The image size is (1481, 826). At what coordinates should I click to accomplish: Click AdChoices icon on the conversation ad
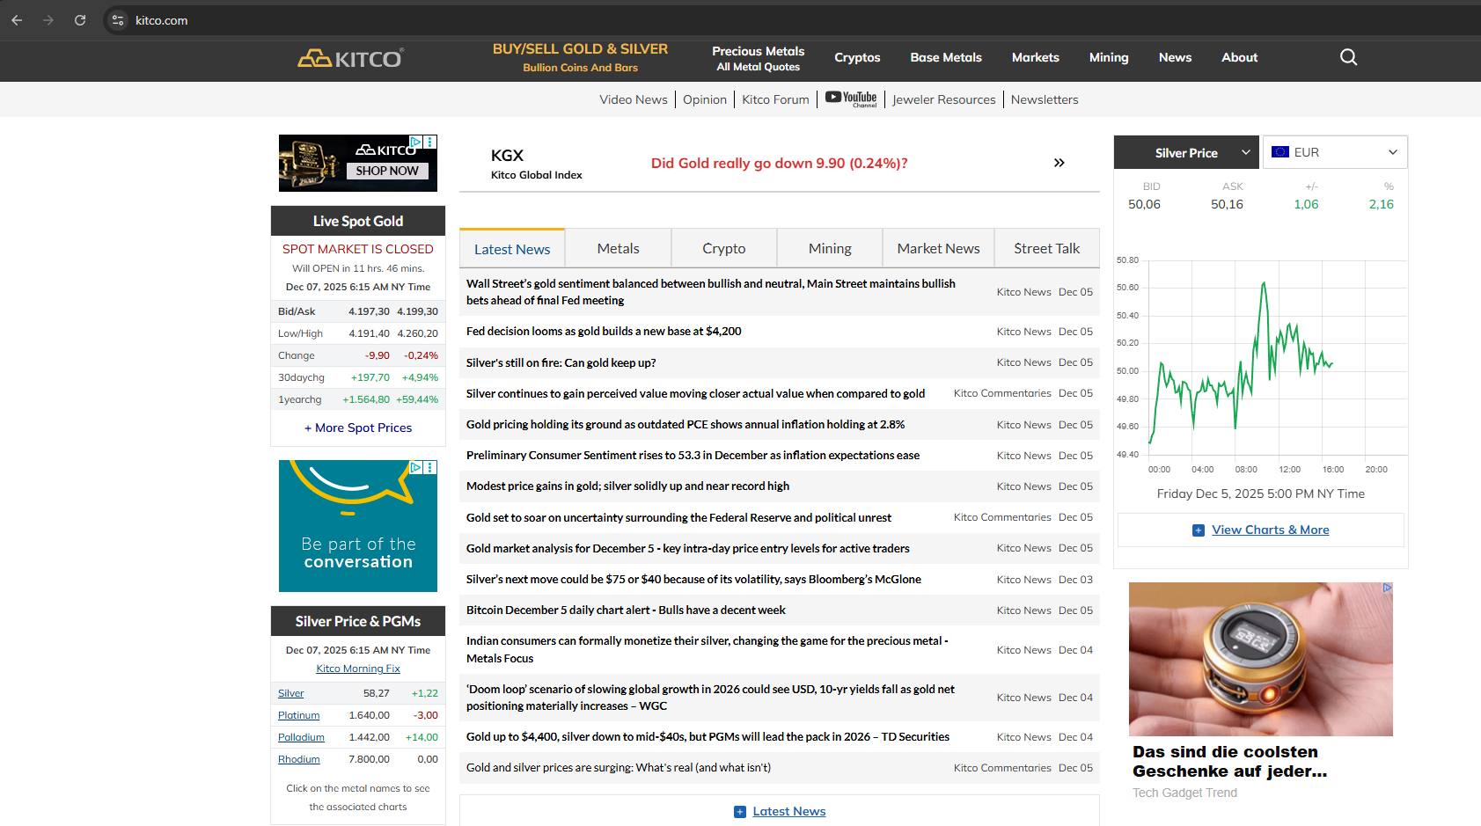click(416, 467)
